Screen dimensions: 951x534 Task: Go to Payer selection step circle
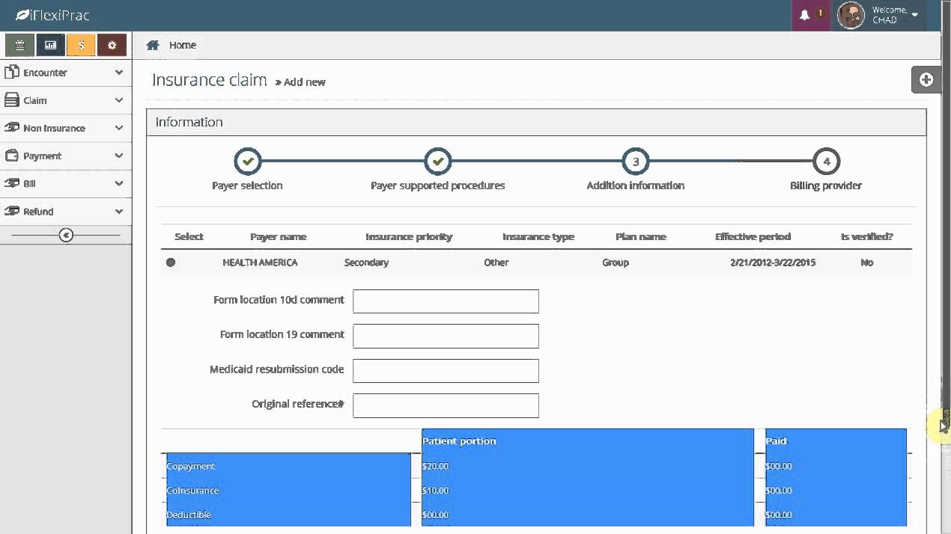pos(248,161)
